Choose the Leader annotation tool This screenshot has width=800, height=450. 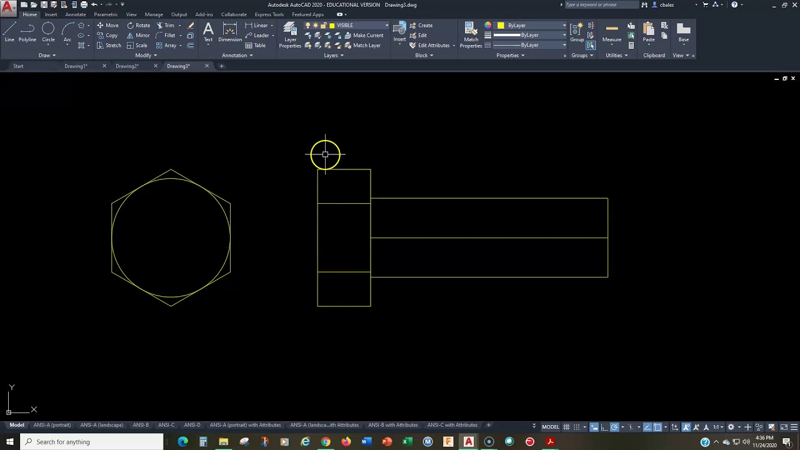click(257, 36)
